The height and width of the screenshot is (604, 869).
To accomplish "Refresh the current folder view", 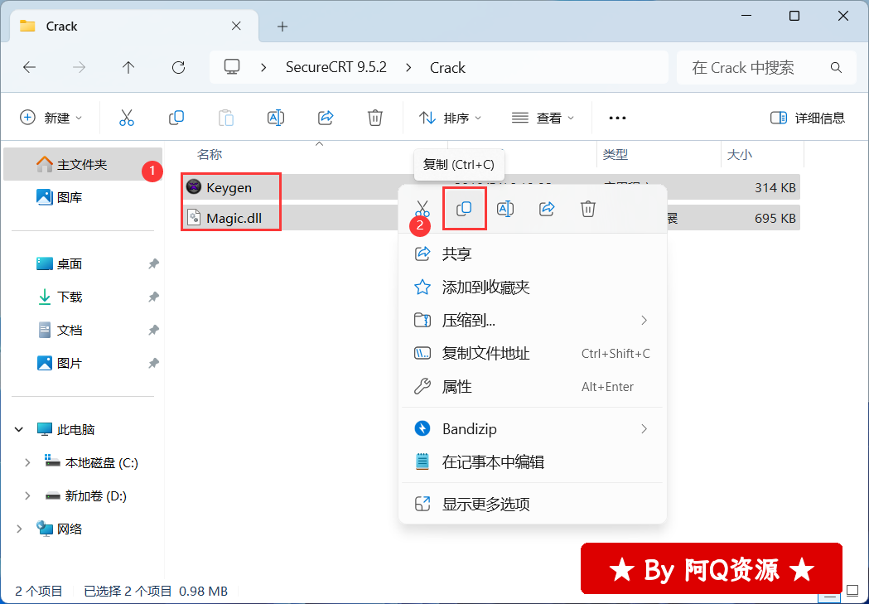I will (x=178, y=68).
